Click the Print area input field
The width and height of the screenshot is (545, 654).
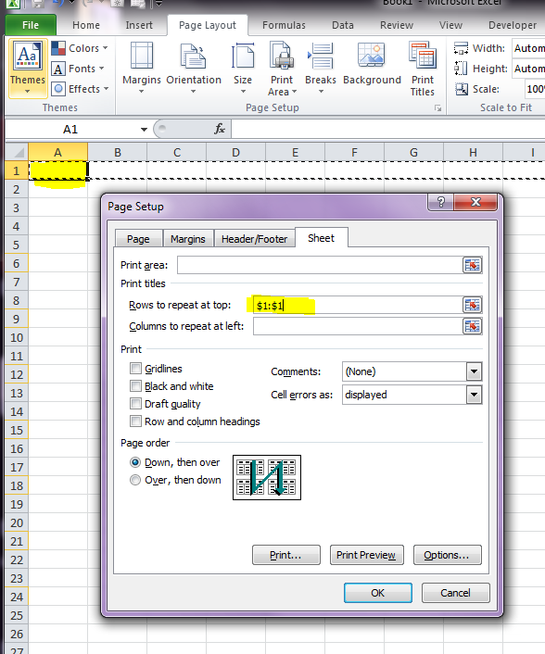coord(319,265)
